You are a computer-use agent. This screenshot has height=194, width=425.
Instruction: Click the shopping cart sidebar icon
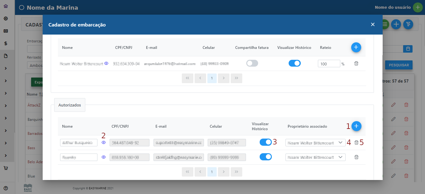(6, 168)
